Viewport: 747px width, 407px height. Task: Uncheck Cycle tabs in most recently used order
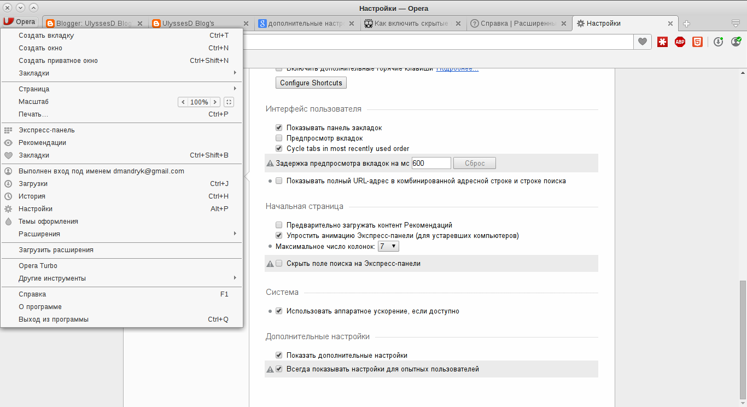pos(279,148)
